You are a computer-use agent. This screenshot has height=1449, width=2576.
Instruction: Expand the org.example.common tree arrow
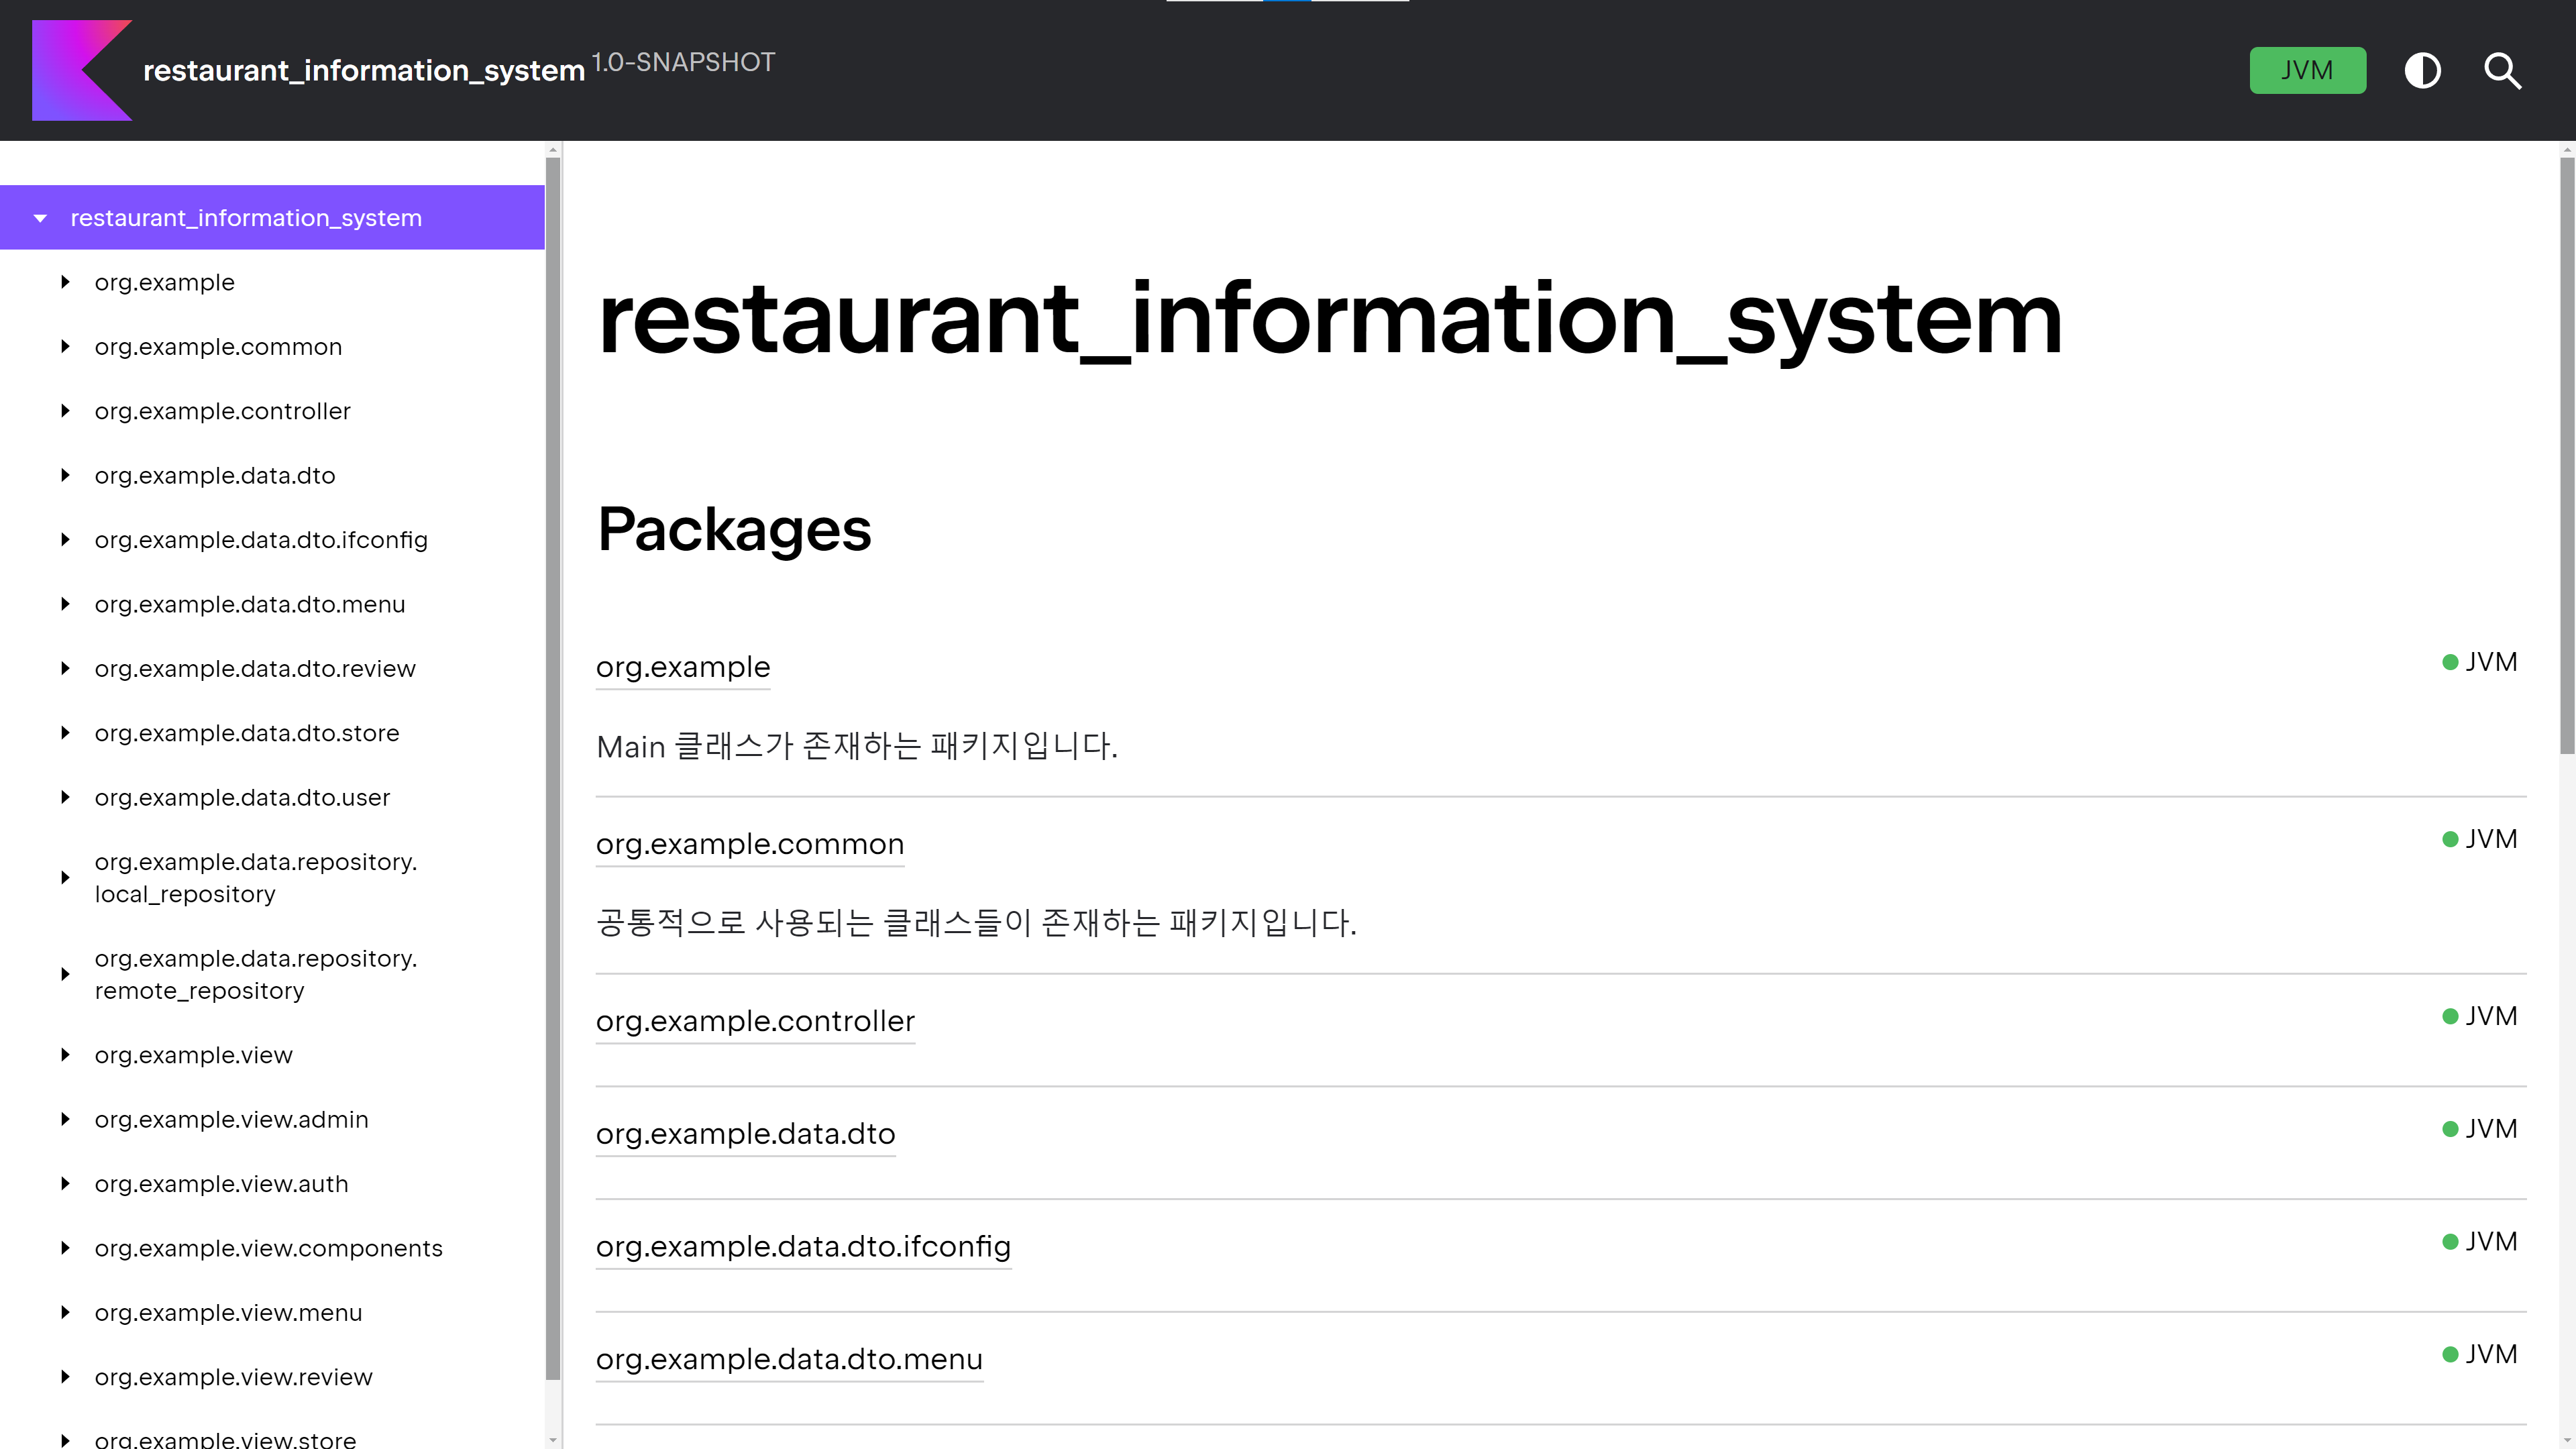(x=65, y=347)
